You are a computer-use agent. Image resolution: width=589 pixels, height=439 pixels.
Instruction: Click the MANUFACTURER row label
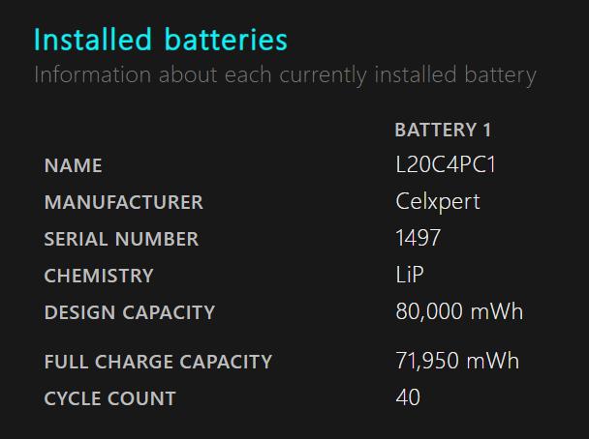tap(123, 203)
